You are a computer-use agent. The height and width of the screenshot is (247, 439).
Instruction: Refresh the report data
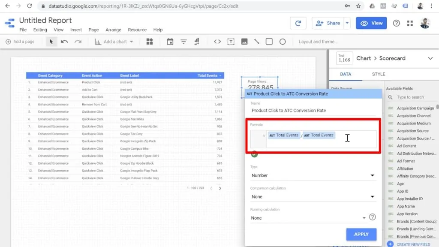(x=298, y=23)
